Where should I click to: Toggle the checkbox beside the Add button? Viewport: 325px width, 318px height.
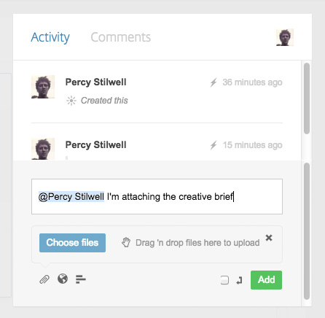(x=224, y=280)
